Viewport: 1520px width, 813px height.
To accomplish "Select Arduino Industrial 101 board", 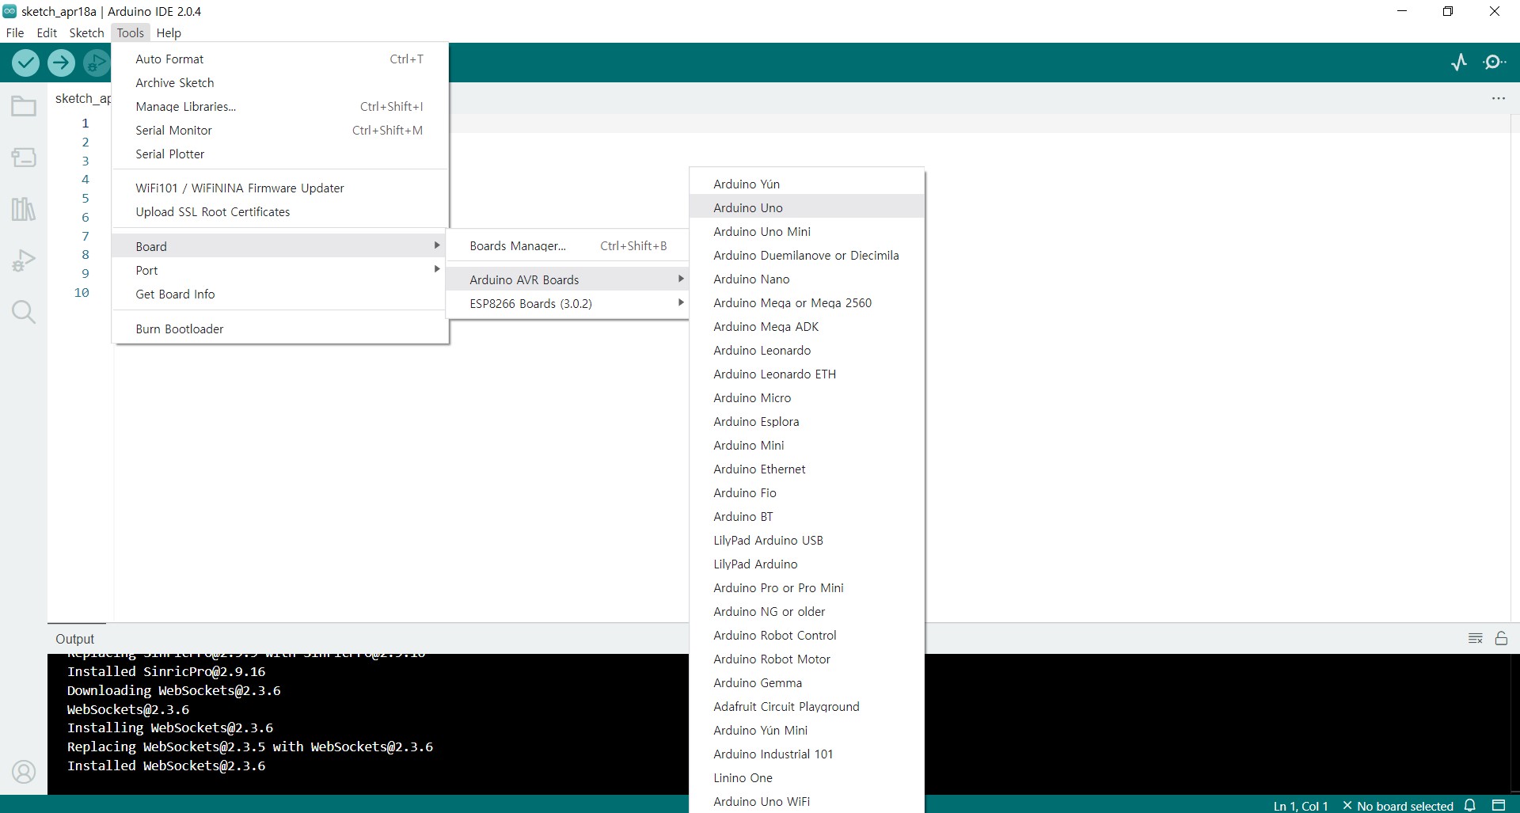I will (x=807, y=754).
